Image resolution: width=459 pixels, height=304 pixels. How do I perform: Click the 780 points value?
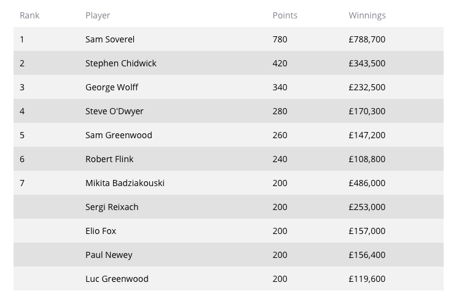point(280,39)
